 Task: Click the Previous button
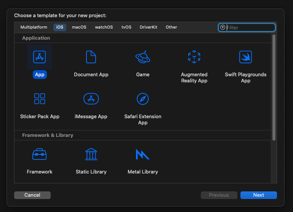click(219, 195)
